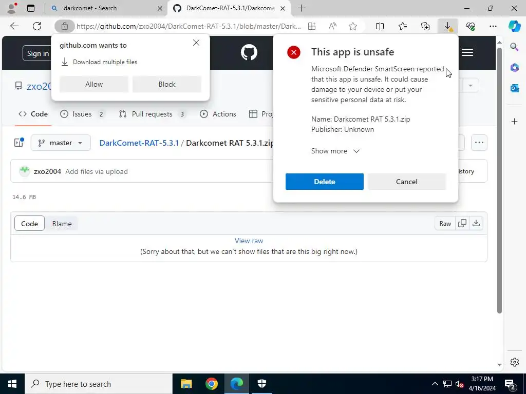The height and width of the screenshot is (394, 526).
Task: Open sidebar settings gear icon
Action: pyautogui.click(x=514, y=362)
